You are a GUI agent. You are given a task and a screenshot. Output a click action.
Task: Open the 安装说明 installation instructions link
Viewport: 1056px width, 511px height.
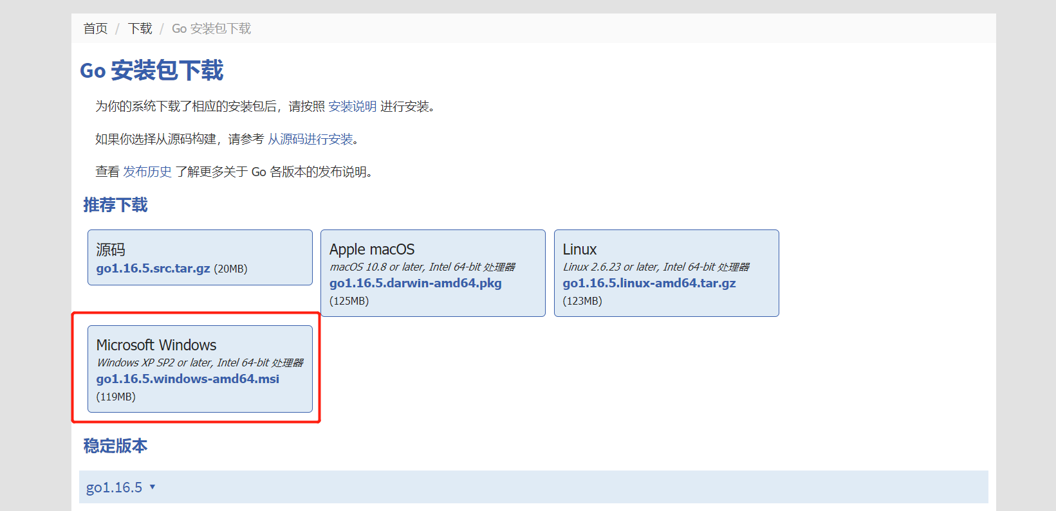[352, 106]
